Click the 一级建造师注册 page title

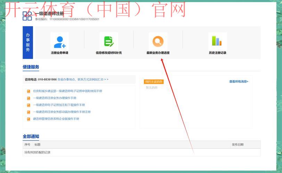tap(49, 13)
